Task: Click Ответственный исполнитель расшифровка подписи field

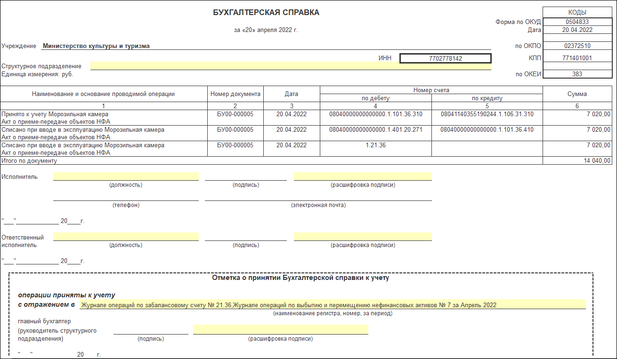Action: pos(363,237)
